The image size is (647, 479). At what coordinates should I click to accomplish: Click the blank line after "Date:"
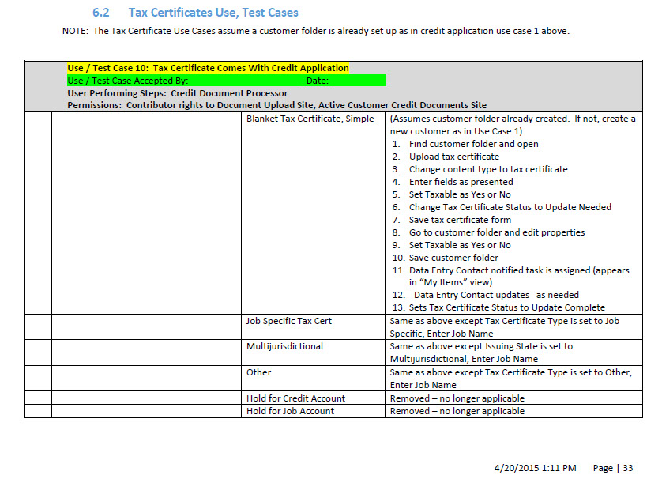point(357,81)
